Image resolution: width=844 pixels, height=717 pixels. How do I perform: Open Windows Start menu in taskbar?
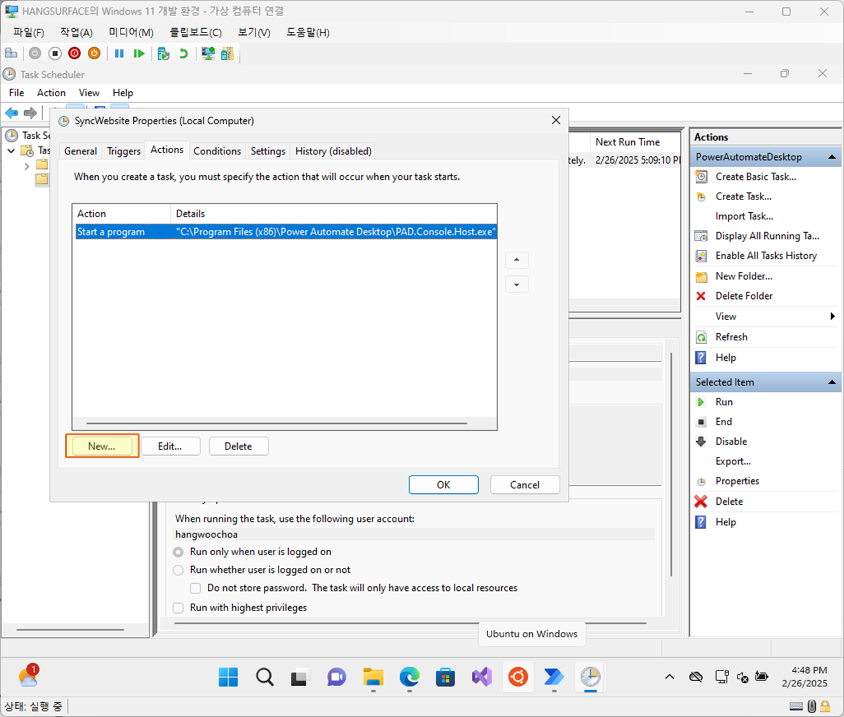coord(228,677)
